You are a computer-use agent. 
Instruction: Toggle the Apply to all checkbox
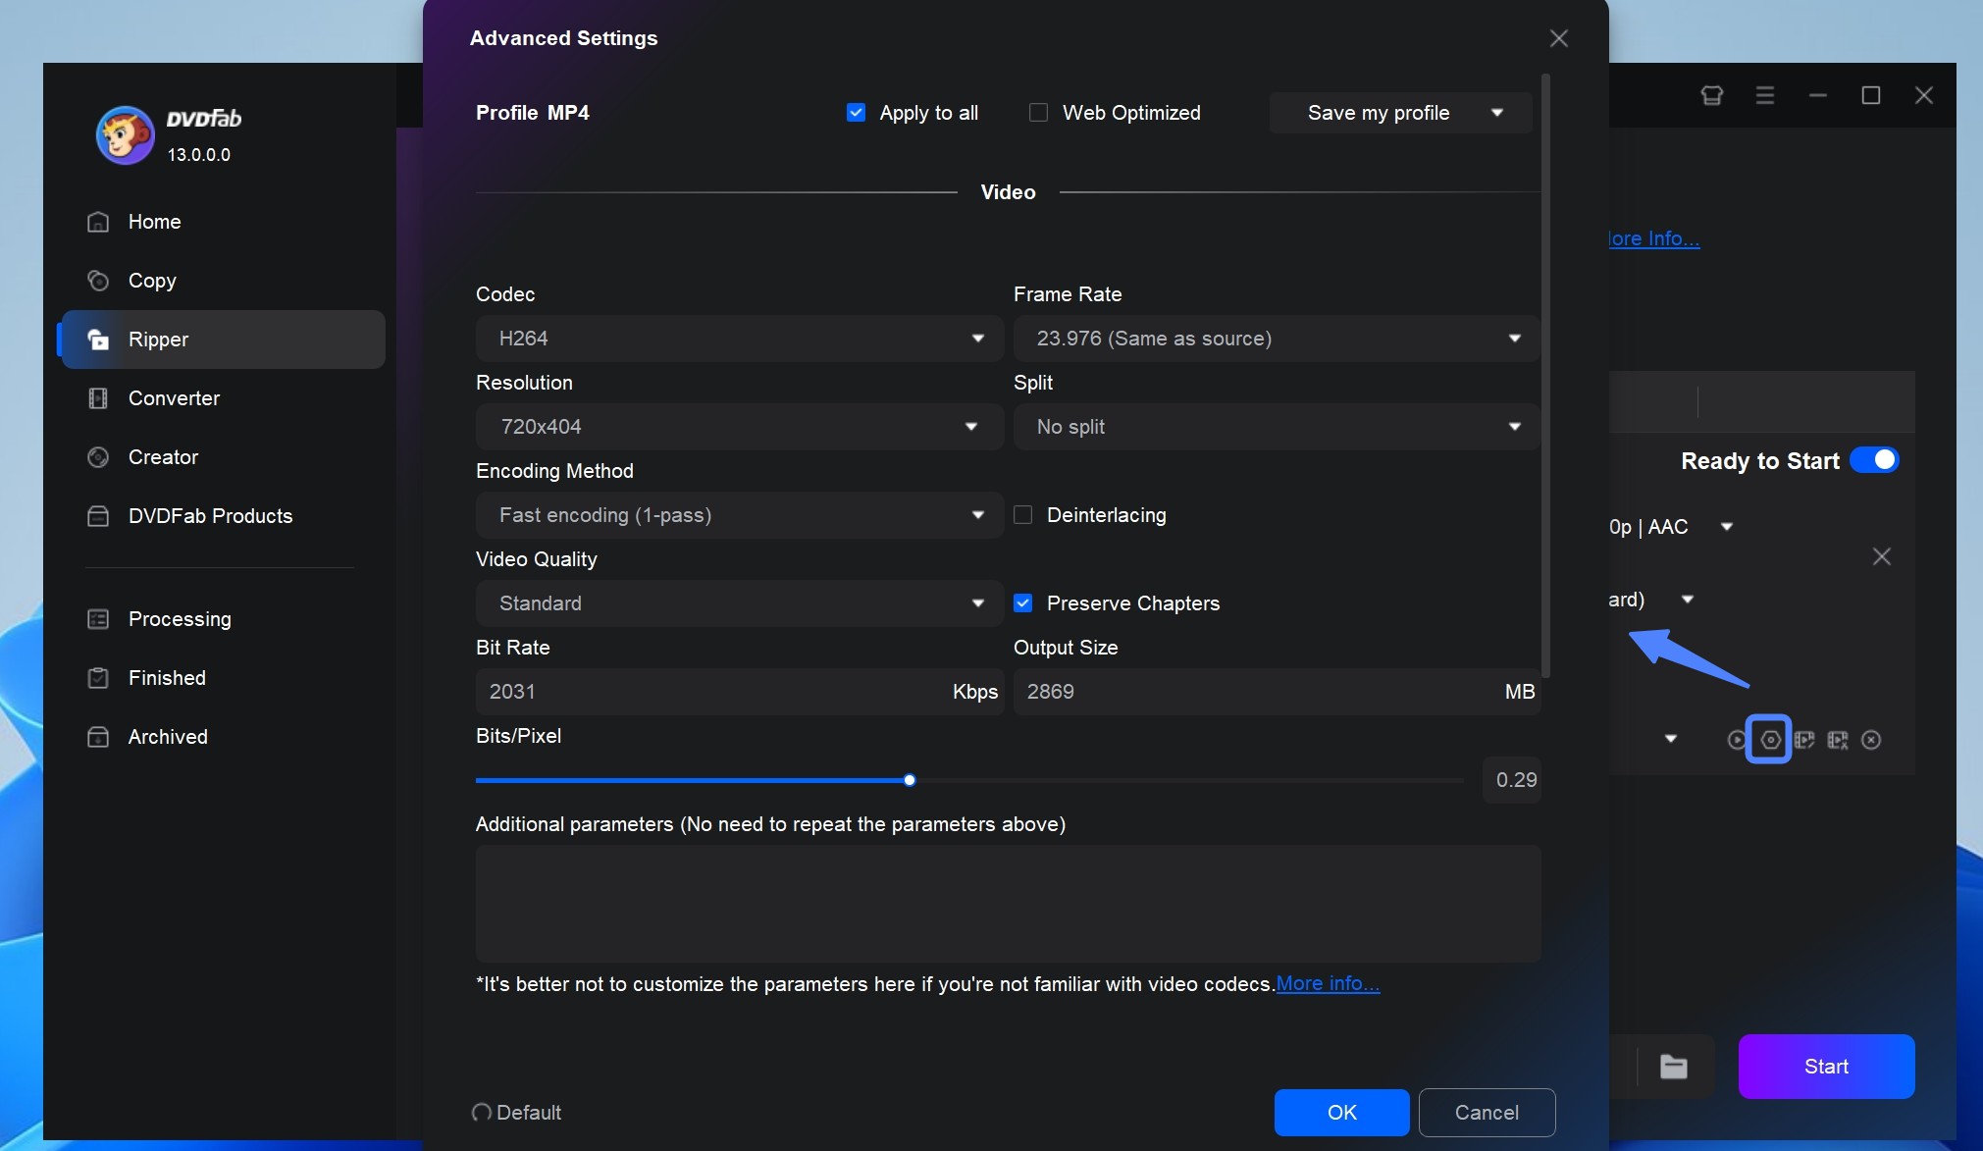[x=856, y=113]
